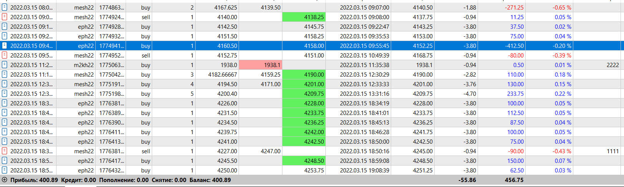Click the m2kh22 symbol cell

[84, 65]
